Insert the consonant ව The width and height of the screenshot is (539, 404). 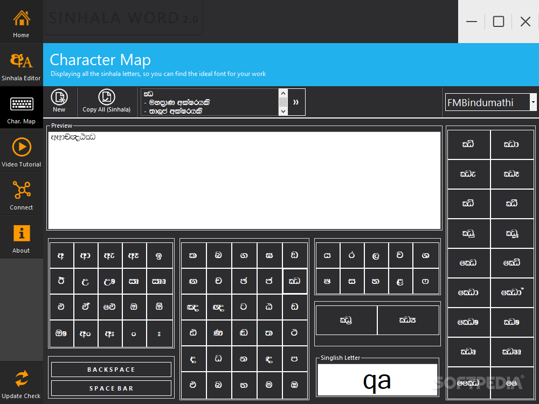(400, 255)
